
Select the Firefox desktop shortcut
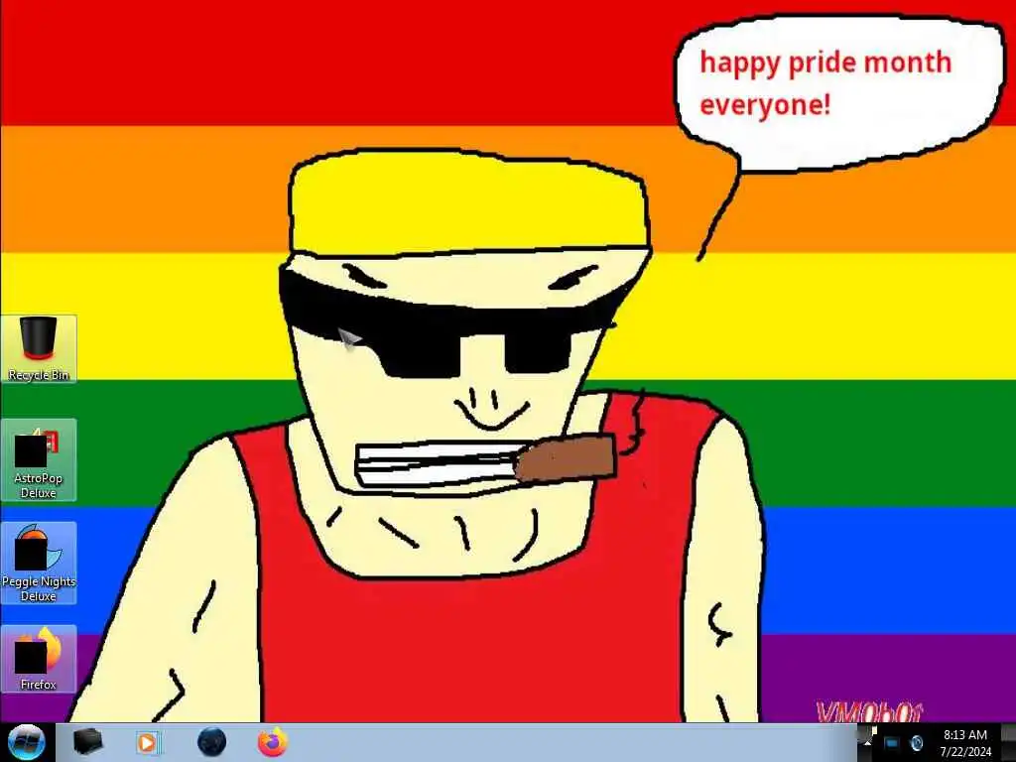pyautogui.click(x=39, y=659)
